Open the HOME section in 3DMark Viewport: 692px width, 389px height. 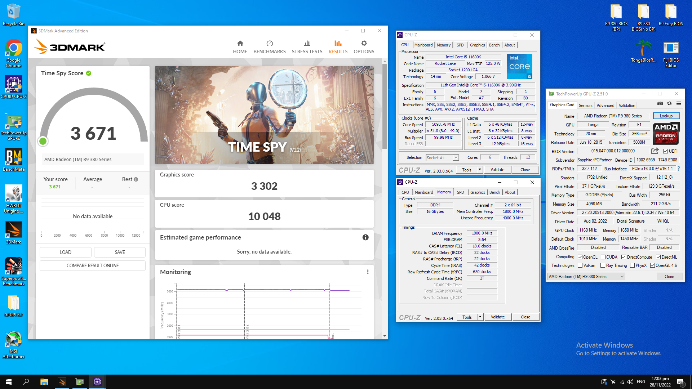[x=240, y=47]
